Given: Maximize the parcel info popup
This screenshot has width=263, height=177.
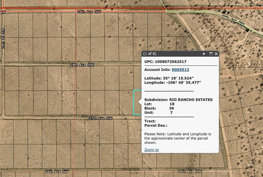Looking at the screenshot, I should [211, 54].
